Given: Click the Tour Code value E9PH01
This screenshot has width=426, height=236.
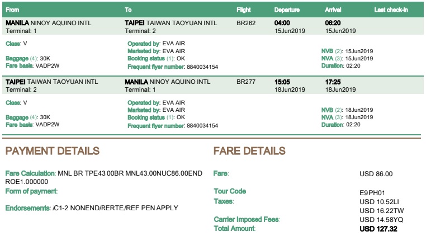Looking at the screenshot, I should [x=372, y=193].
